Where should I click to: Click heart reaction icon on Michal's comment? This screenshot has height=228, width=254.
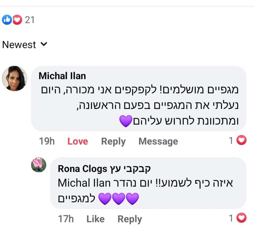tap(241, 140)
